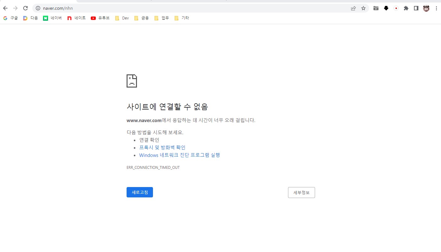Click the sad page error icon
This screenshot has width=441, height=252.
[132, 81]
